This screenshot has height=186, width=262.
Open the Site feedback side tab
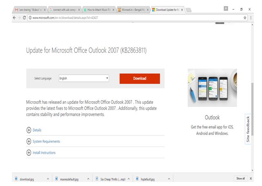click(248, 129)
